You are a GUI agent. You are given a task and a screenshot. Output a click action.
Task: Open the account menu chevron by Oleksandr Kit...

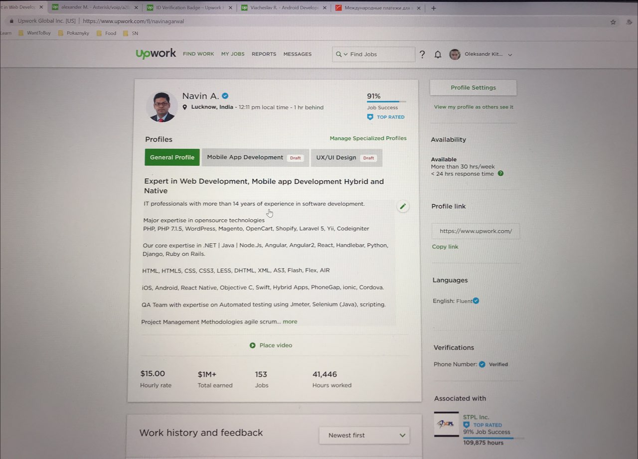pos(510,55)
